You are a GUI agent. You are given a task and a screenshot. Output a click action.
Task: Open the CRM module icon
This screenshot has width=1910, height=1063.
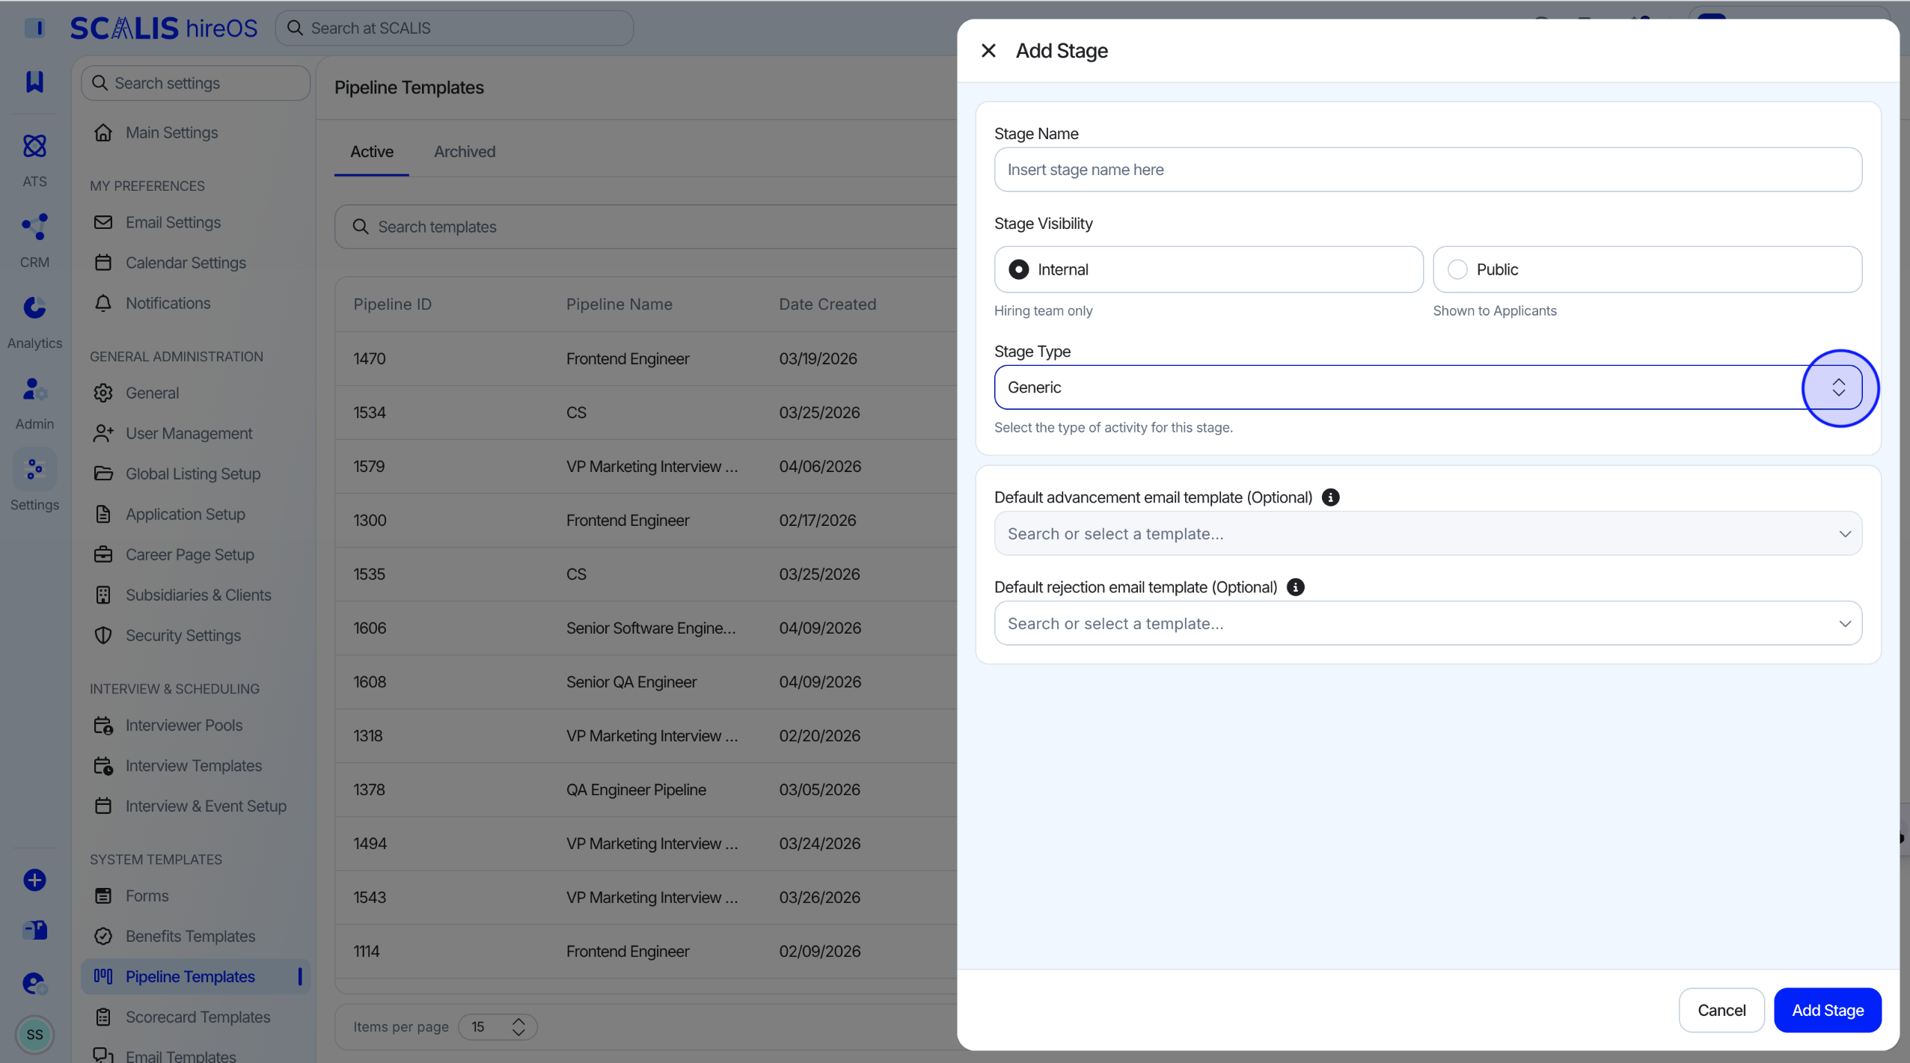[34, 227]
